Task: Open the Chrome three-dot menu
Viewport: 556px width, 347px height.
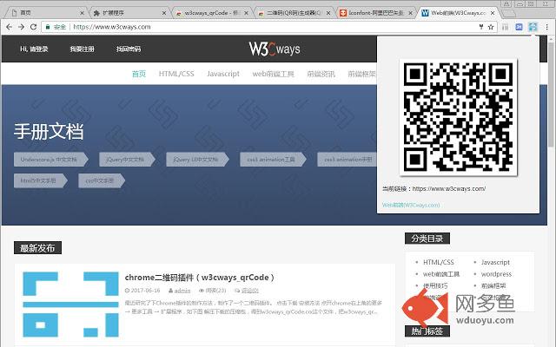Action: pyautogui.click(x=547, y=27)
